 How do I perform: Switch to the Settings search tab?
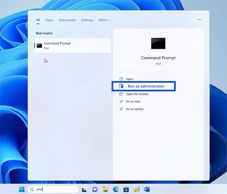click(87, 20)
